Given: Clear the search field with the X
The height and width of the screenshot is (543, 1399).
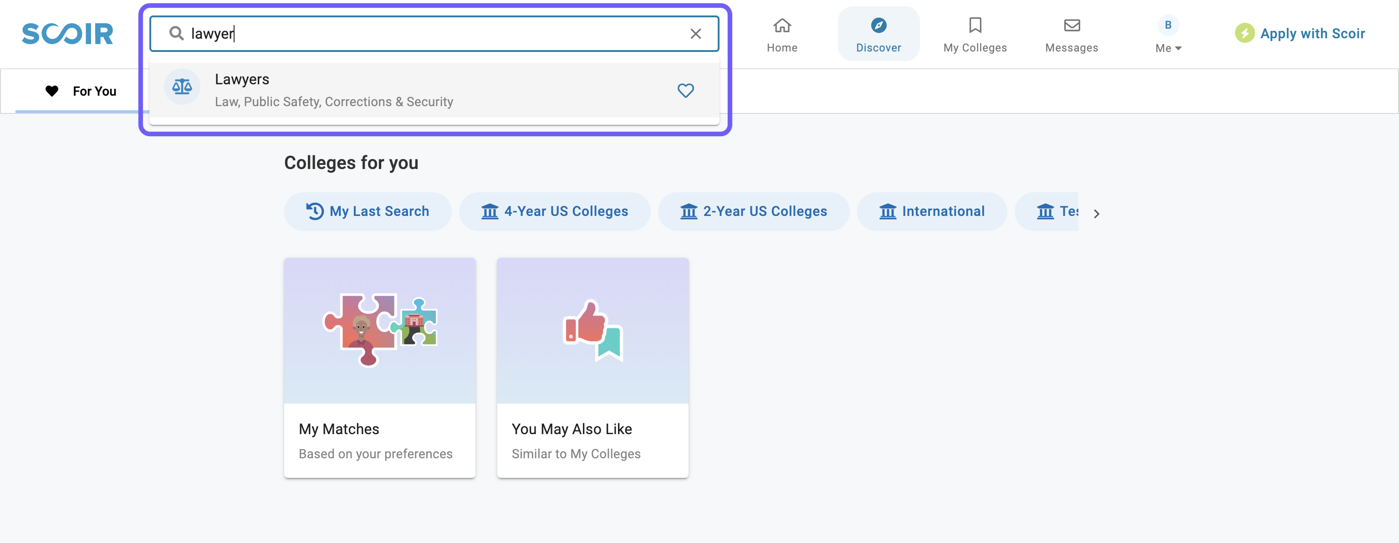Looking at the screenshot, I should [x=696, y=34].
